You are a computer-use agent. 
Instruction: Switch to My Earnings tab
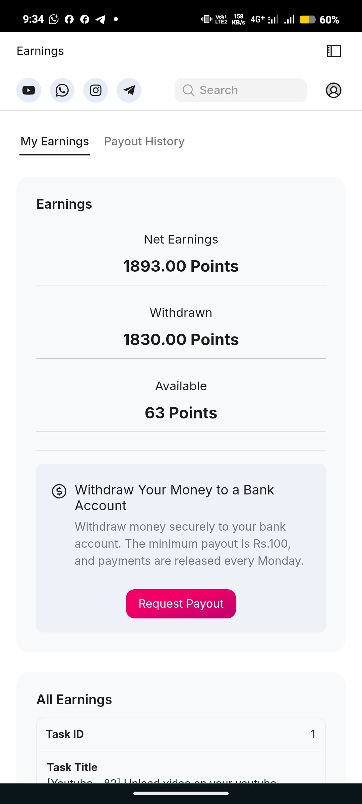[55, 142]
